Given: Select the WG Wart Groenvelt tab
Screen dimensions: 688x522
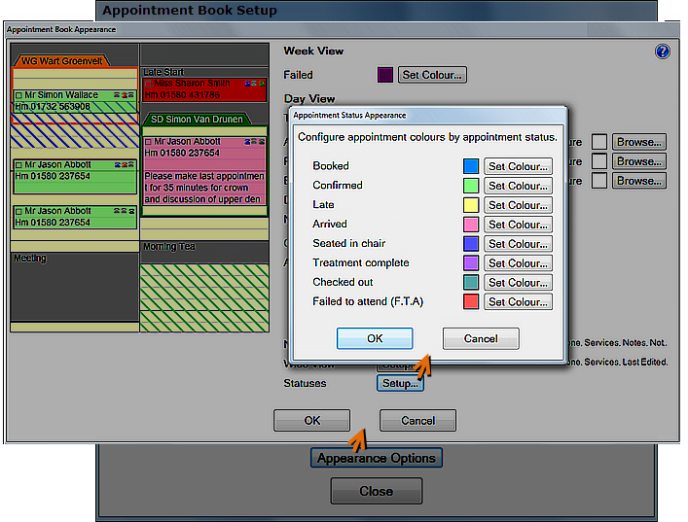Looking at the screenshot, I should [x=61, y=61].
